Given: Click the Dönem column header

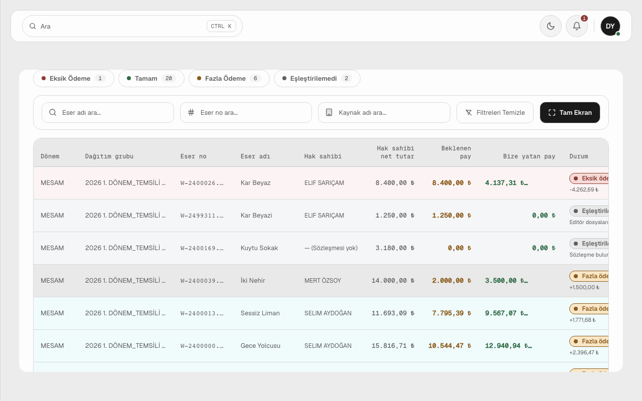Looking at the screenshot, I should coord(50,156).
